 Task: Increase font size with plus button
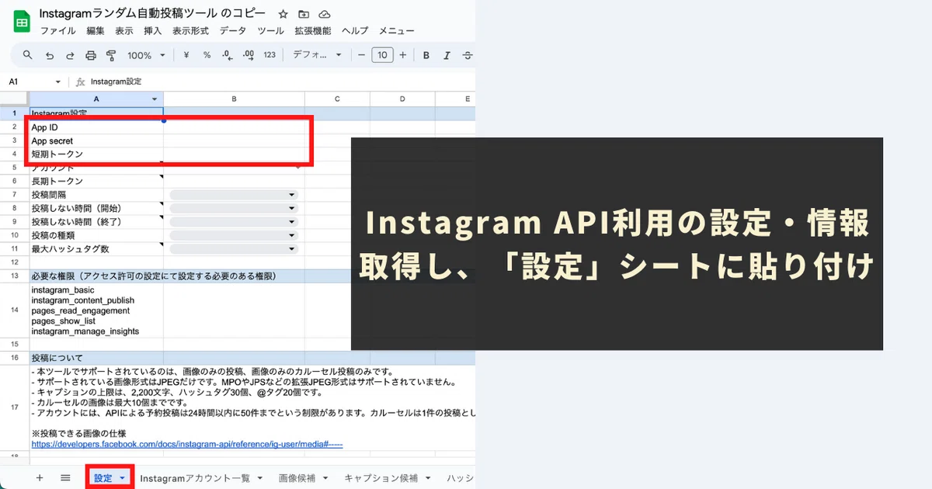[x=403, y=55]
